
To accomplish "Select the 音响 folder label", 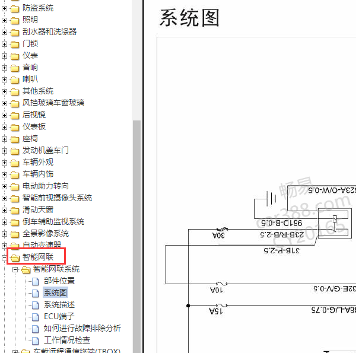I will point(30,67).
